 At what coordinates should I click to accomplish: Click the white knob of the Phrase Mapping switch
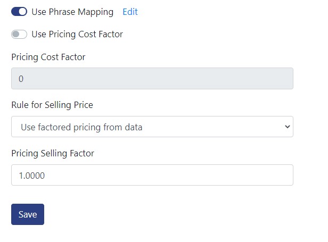pos(22,12)
